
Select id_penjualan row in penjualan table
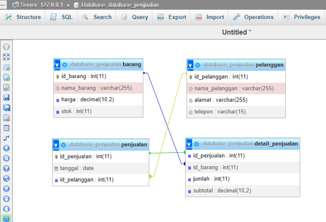click(101, 157)
